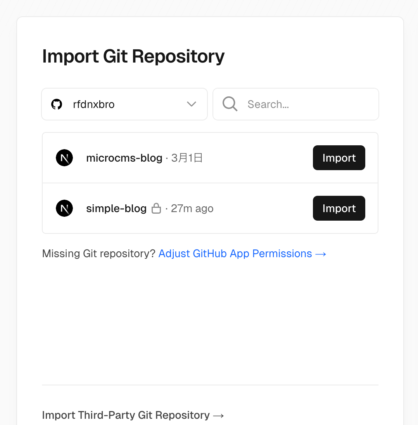Click the private lock icon on simple-blog
This screenshot has height=425, width=418.
tap(156, 208)
